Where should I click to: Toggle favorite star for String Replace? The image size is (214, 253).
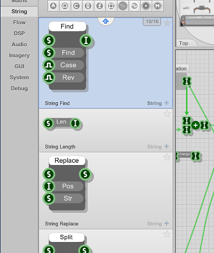[x=167, y=157]
